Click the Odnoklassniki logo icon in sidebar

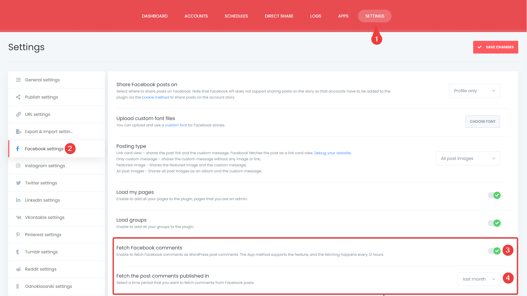coord(18,286)
